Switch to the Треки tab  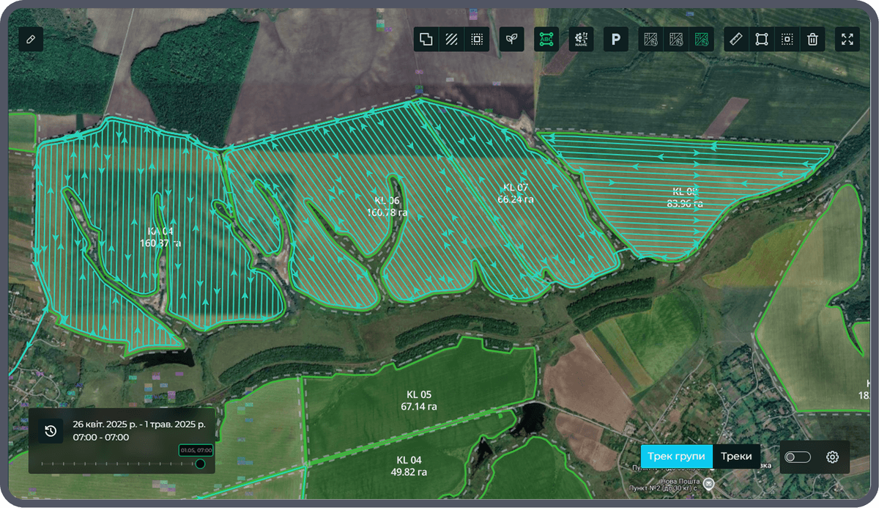click(735, 456)
